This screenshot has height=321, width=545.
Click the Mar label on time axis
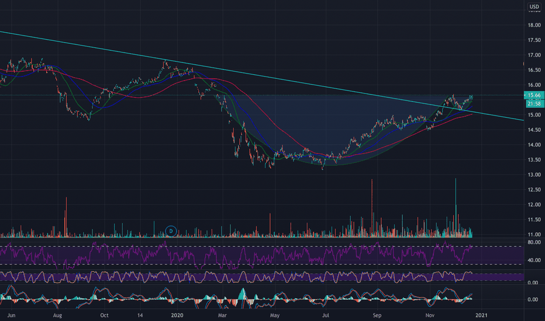[x=222, y=315]
